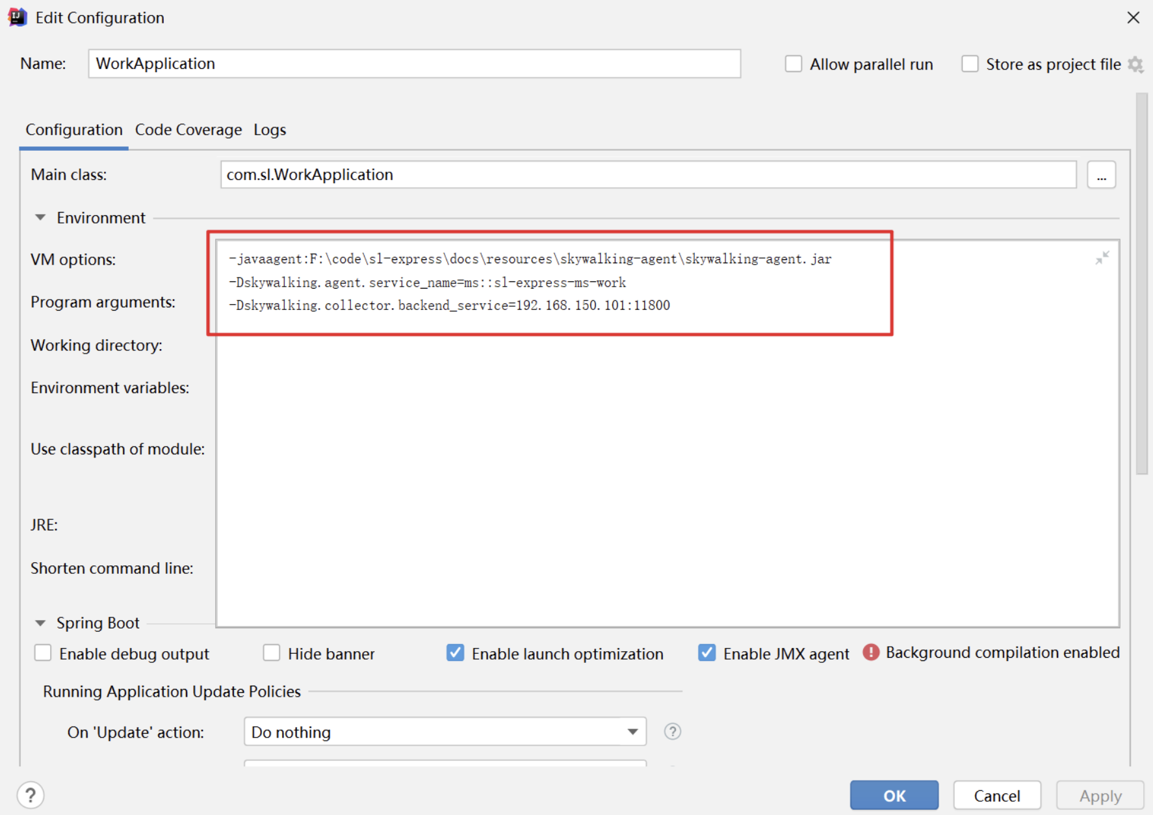Click the help question mark beside Update action
The image size is (1153, 815).
tap(672, 732)
